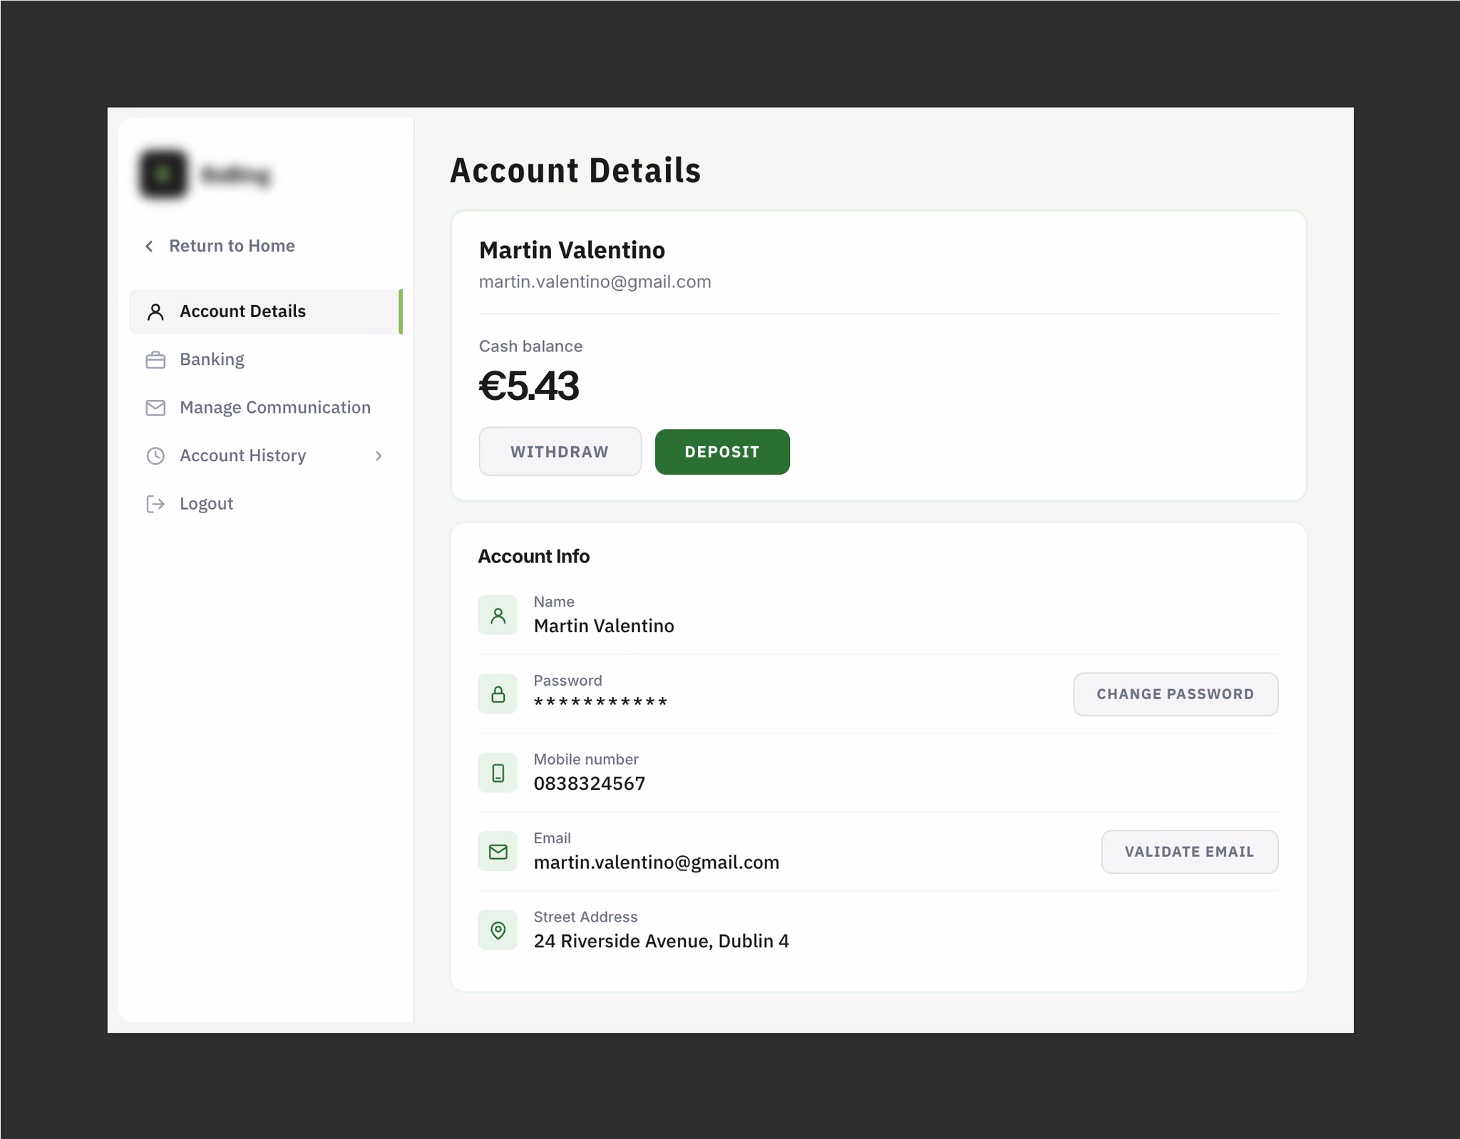The width and height of the screenshot is (1460, 1139).
Task: Click the Account Info section heading
Action: click(534, 557)
